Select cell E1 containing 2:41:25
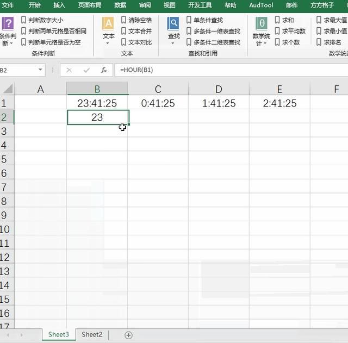 point(279,103)
